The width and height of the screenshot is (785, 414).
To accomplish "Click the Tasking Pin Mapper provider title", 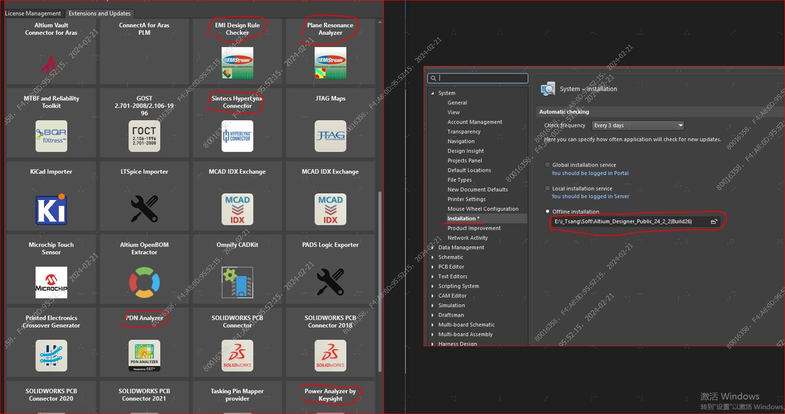I will 237,395.
